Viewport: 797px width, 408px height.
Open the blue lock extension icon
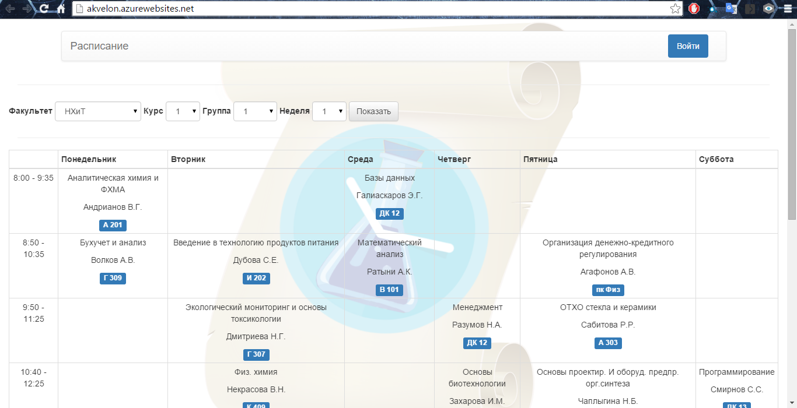712,9
